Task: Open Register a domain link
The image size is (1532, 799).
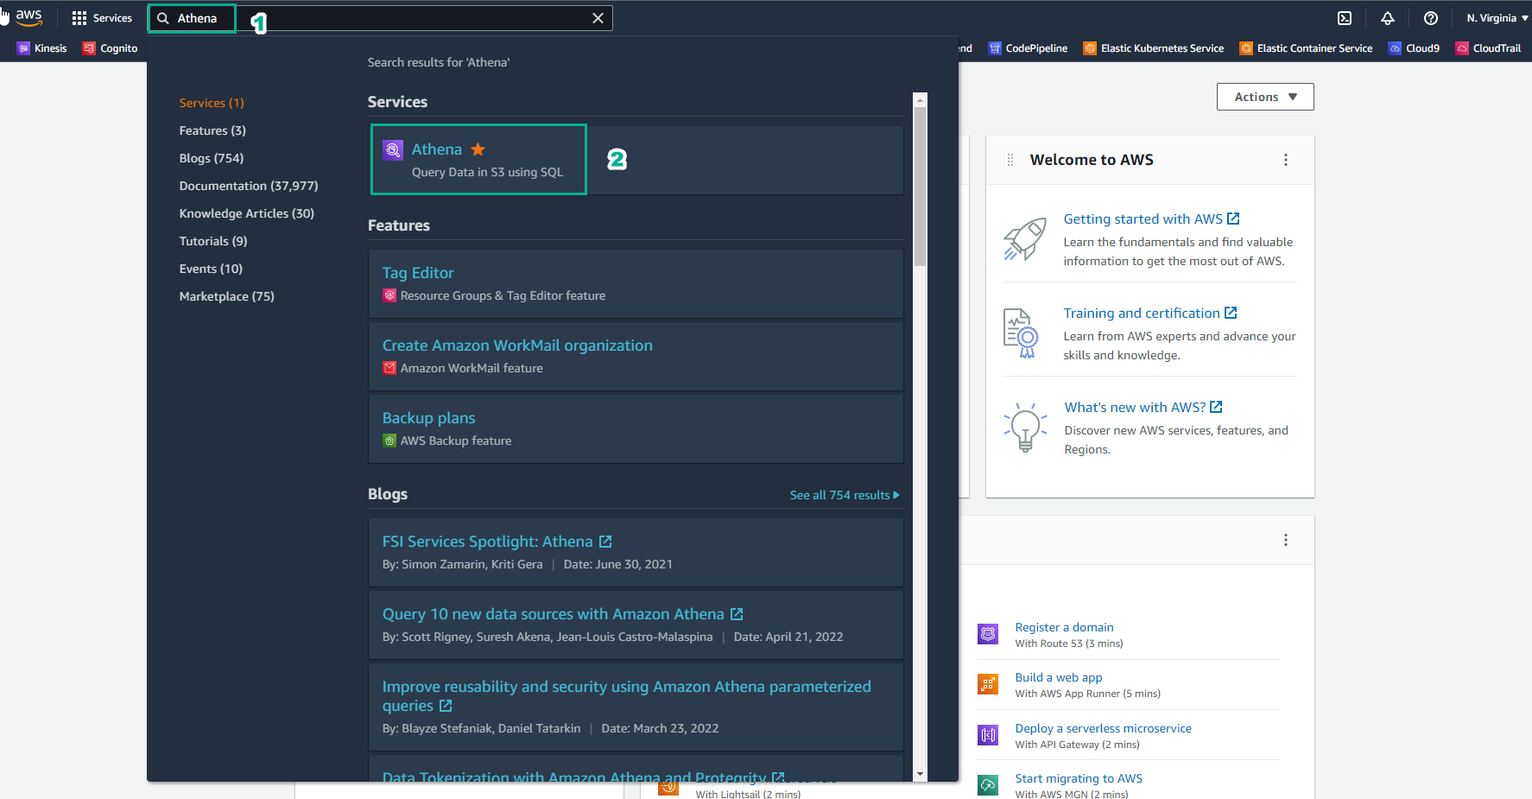Action: point(1064,628)
